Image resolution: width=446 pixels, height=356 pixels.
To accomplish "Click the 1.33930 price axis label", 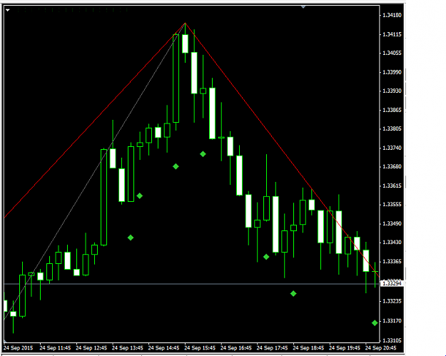I will [x=392, y=91].
